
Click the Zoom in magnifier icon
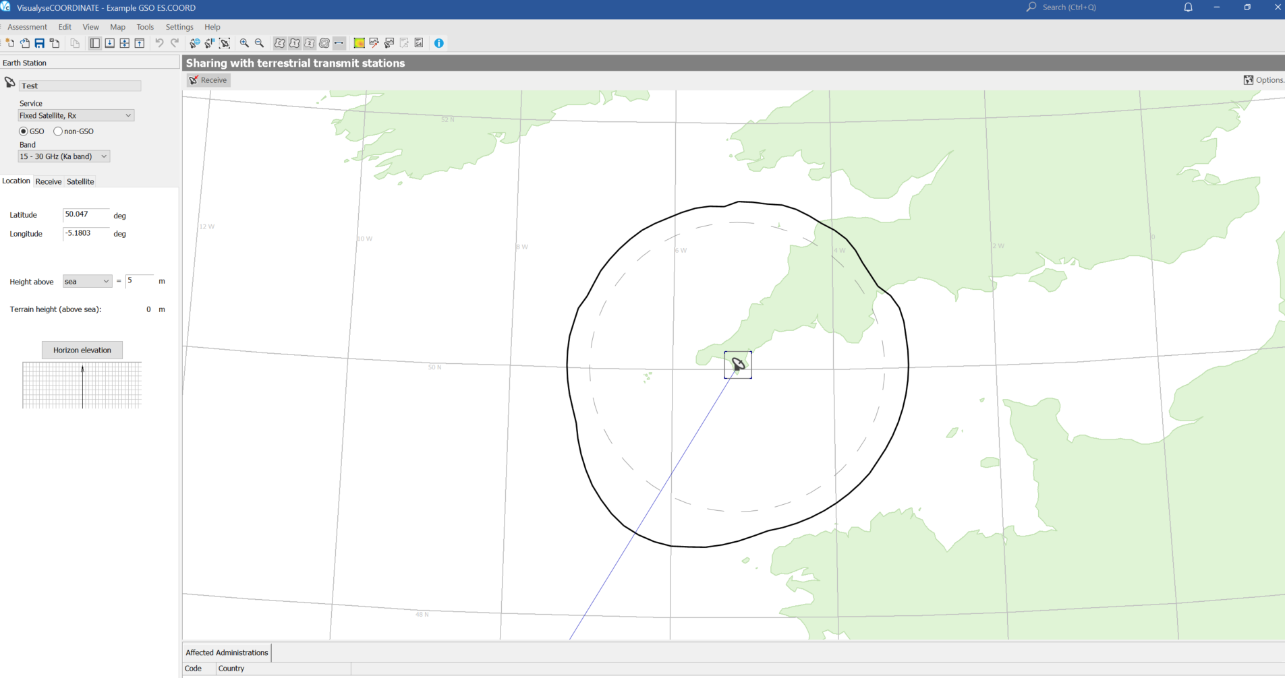tap(244, 43)
